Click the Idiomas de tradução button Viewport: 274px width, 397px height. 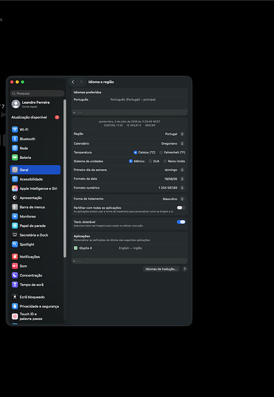click(161, 269)
